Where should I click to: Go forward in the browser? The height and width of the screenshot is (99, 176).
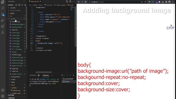click(x=82, y=2)
